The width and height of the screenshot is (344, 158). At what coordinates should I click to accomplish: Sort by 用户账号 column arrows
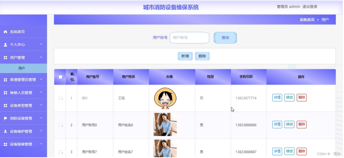click(102, 77)
